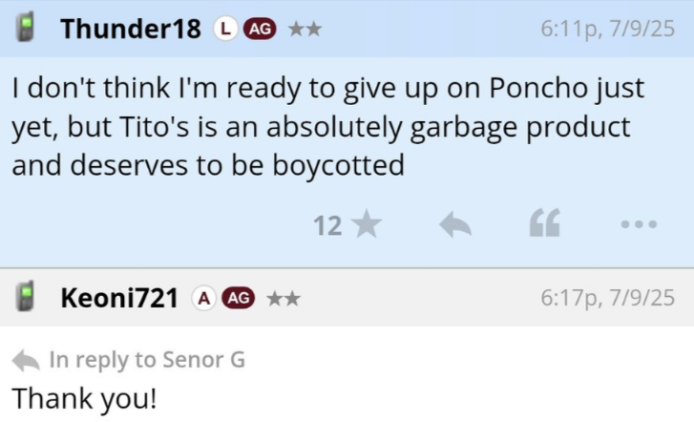Screen dimensions: 694x422
Task: Click the AG badge next to Keoni721
Action: click(x=239, y=298)
